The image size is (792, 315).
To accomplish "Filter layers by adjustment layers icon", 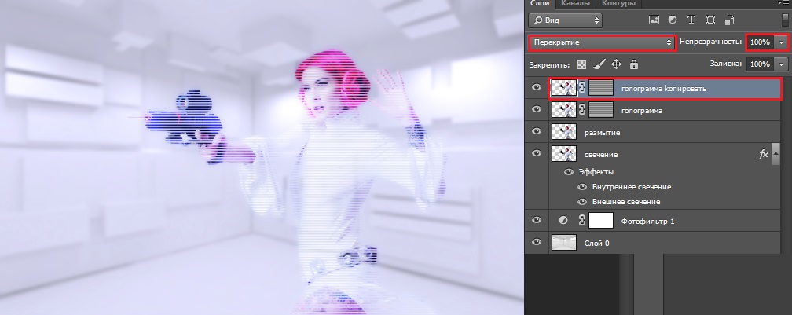I will point(673,20).
